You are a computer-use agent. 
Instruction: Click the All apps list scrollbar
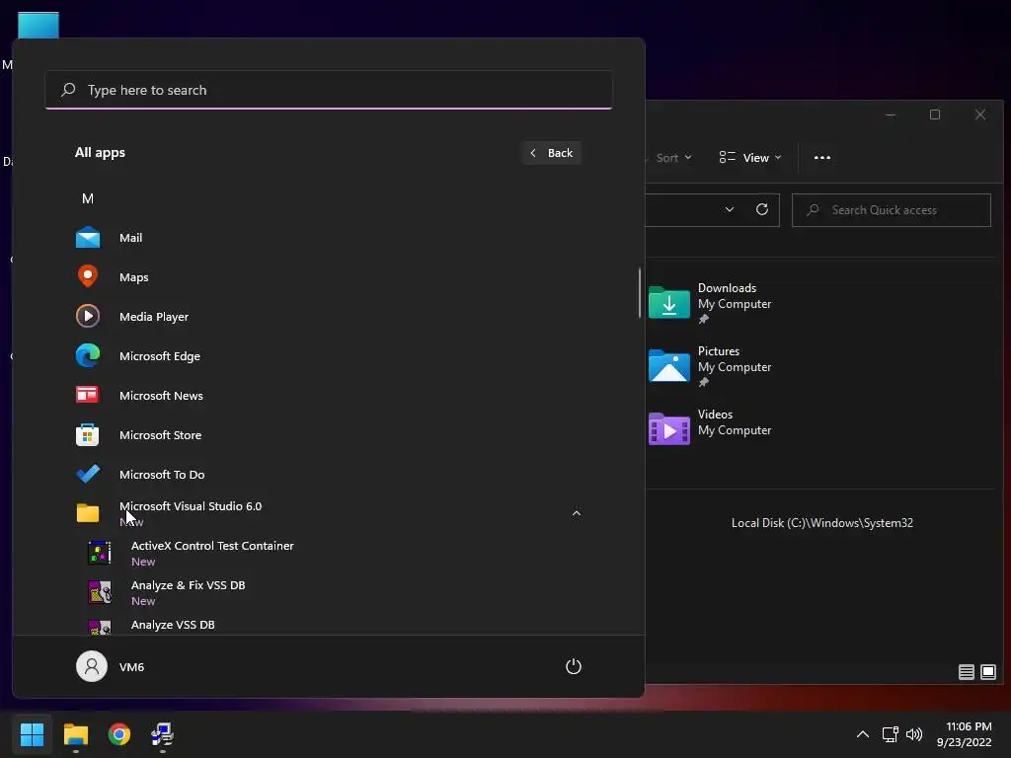pyautogui.click(x=640, y=293)
